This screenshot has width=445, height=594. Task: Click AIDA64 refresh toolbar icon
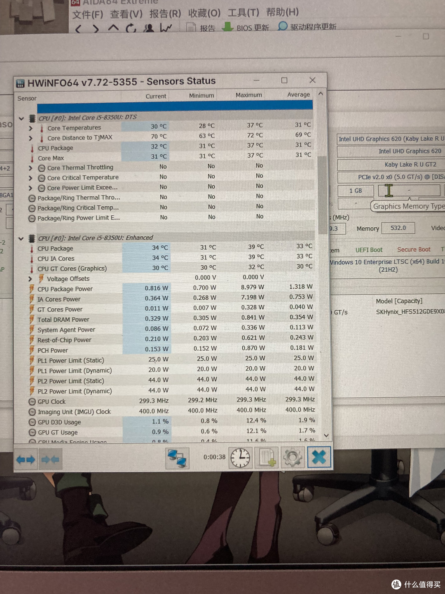point(131,28)
